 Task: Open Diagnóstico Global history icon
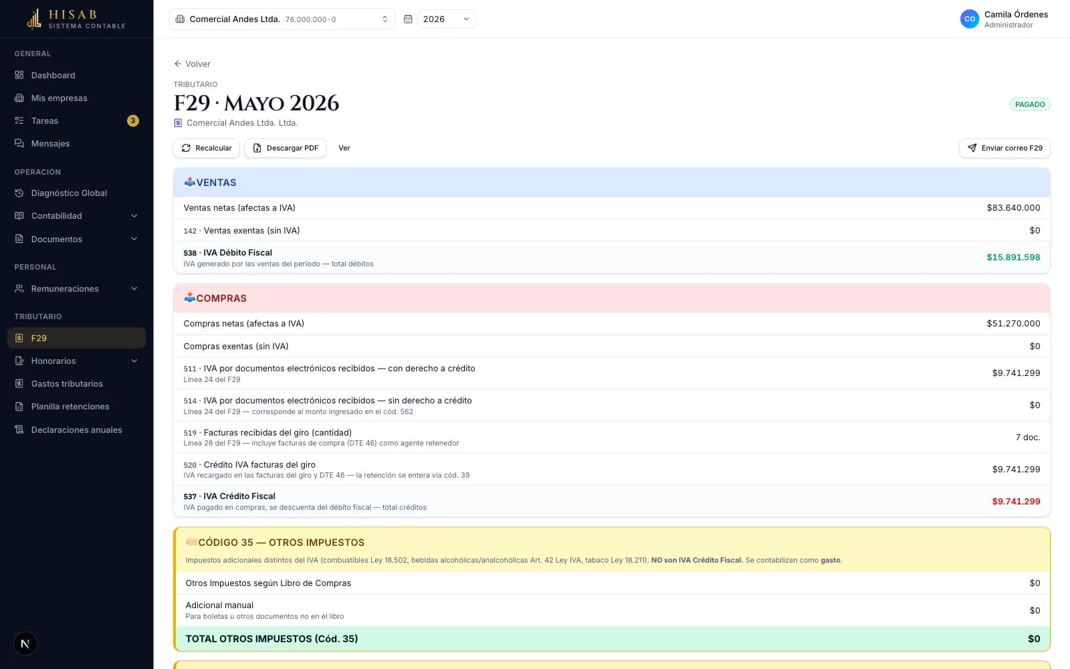tap(19, 193)
